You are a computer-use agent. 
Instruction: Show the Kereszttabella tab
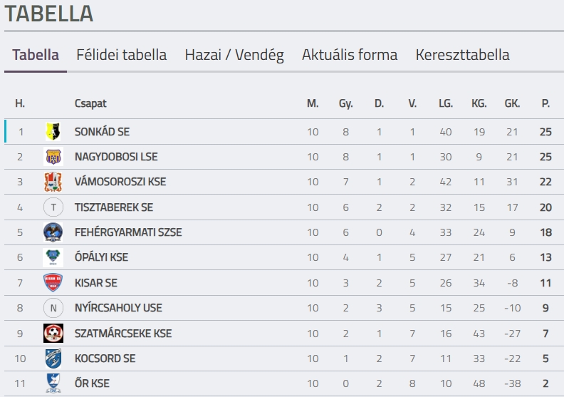[463, 55]
